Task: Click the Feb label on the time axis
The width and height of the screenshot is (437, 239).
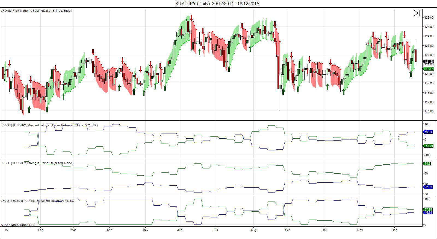Action: point(41,230)
